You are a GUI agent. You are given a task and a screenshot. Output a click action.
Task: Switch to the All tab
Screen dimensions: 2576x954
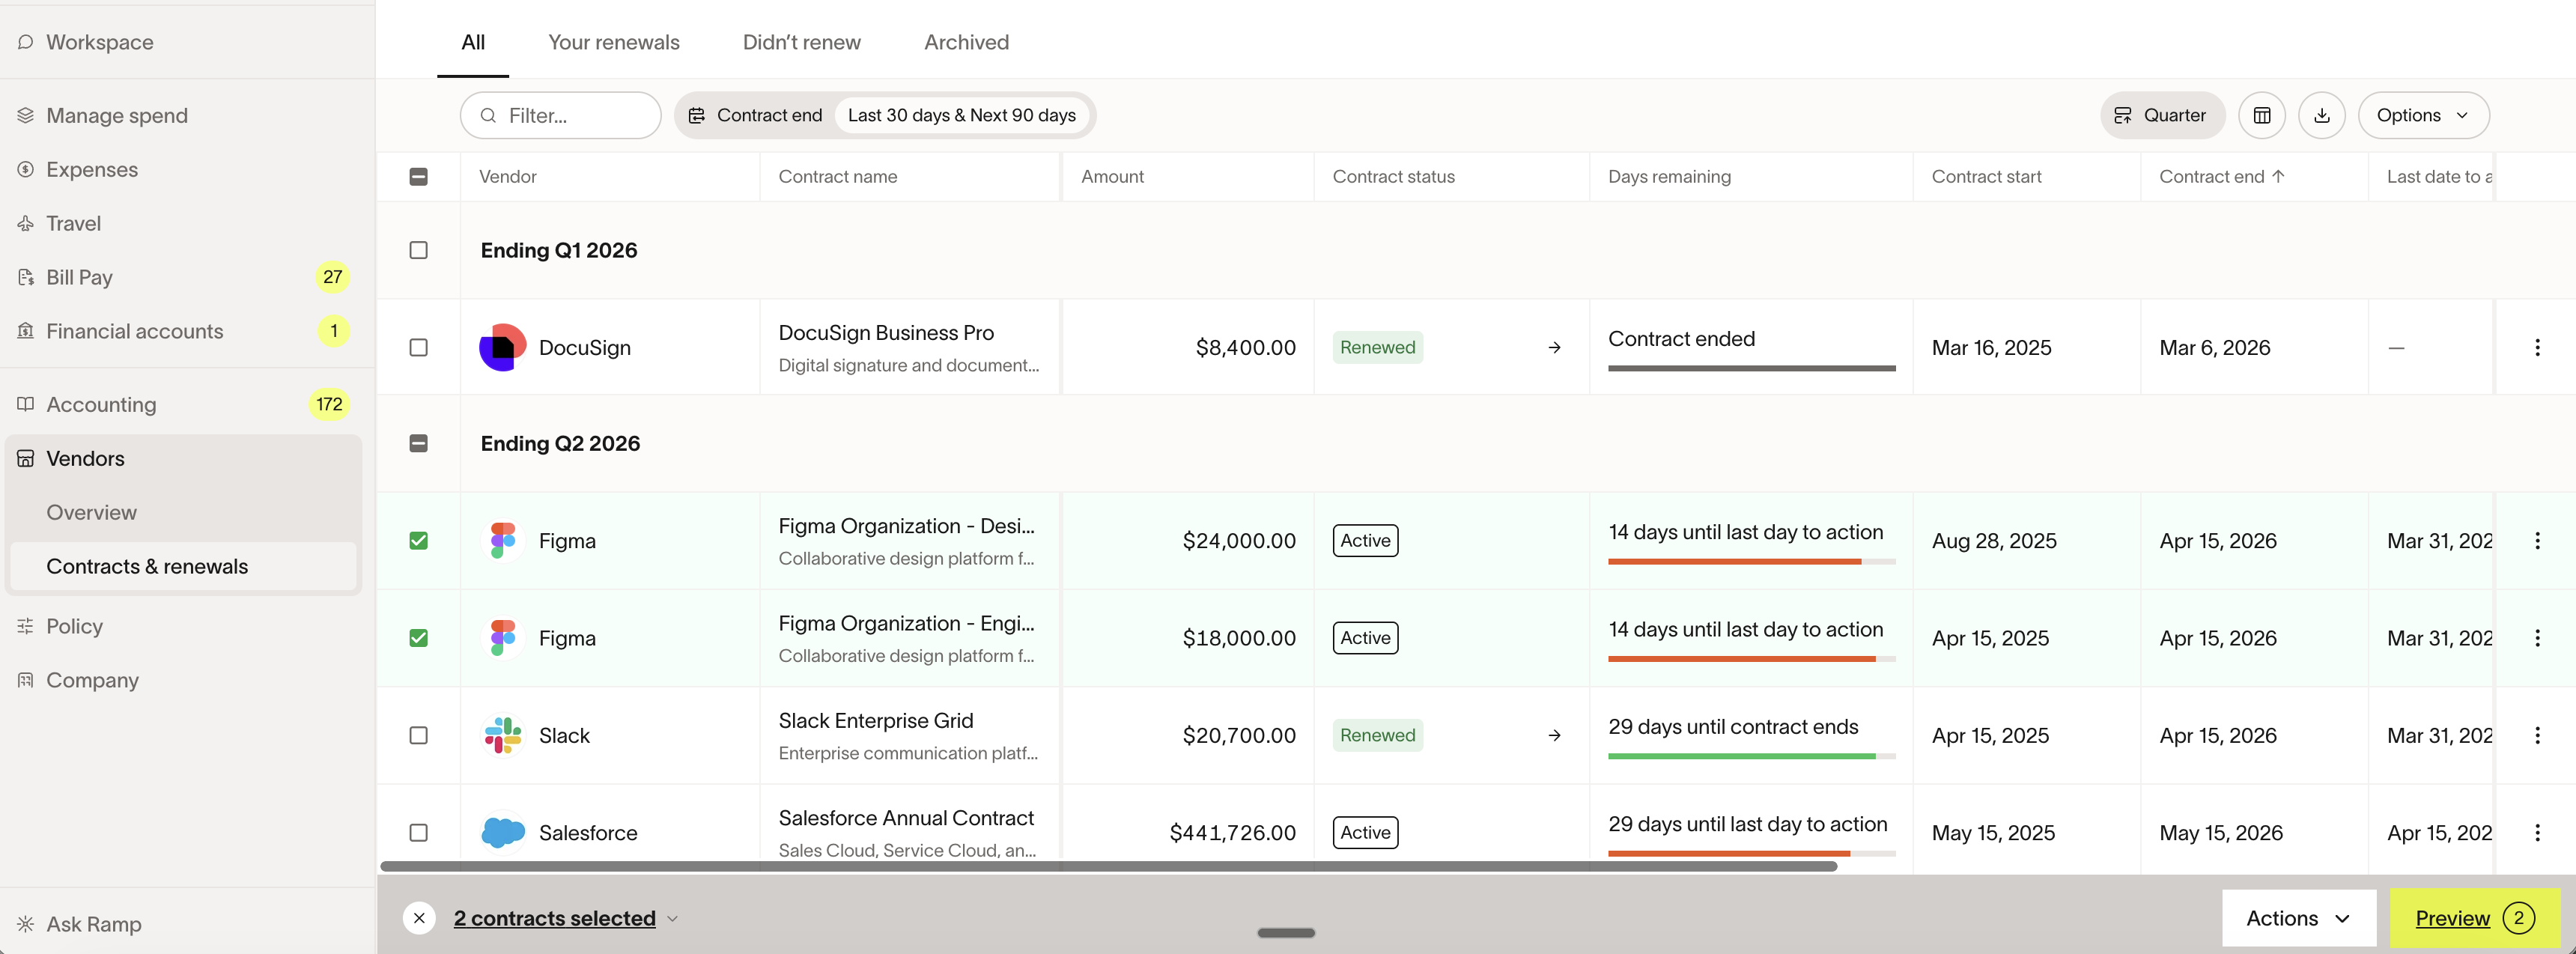click(x=473, y=42)
